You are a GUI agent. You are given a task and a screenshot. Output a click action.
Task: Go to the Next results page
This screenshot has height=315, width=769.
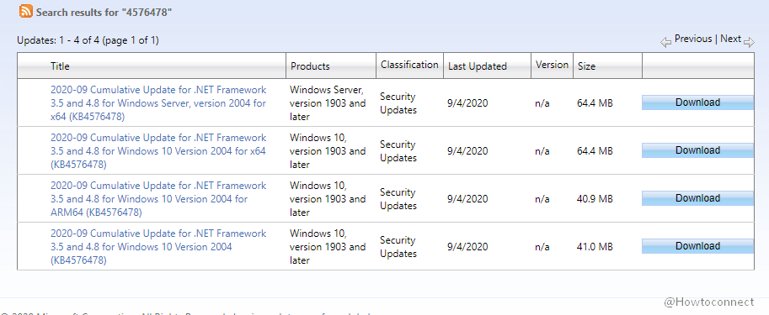(730, 39)
